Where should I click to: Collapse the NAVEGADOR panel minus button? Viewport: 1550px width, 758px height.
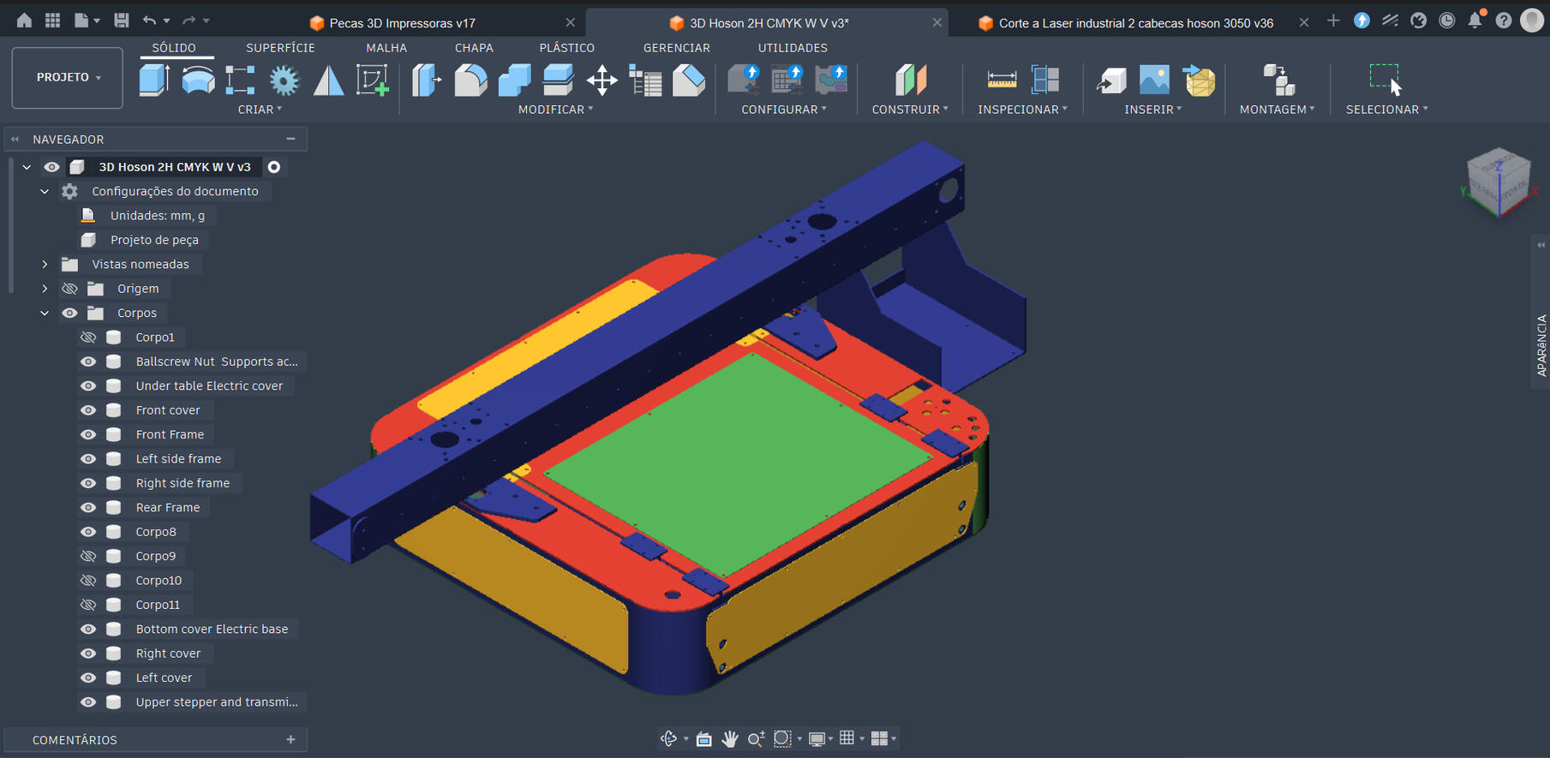(290, 139)
